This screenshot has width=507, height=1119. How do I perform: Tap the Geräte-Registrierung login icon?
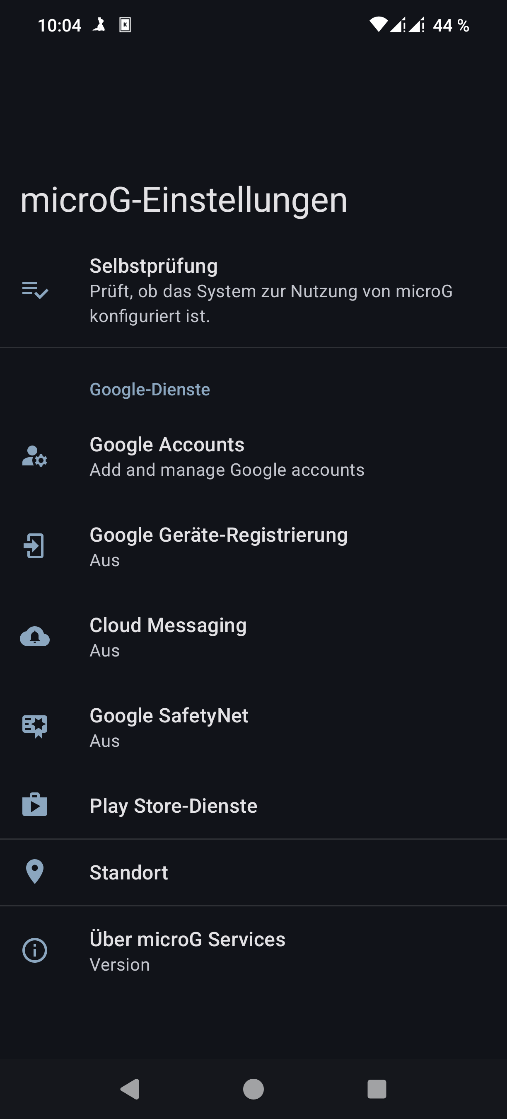tap(35, 546)
